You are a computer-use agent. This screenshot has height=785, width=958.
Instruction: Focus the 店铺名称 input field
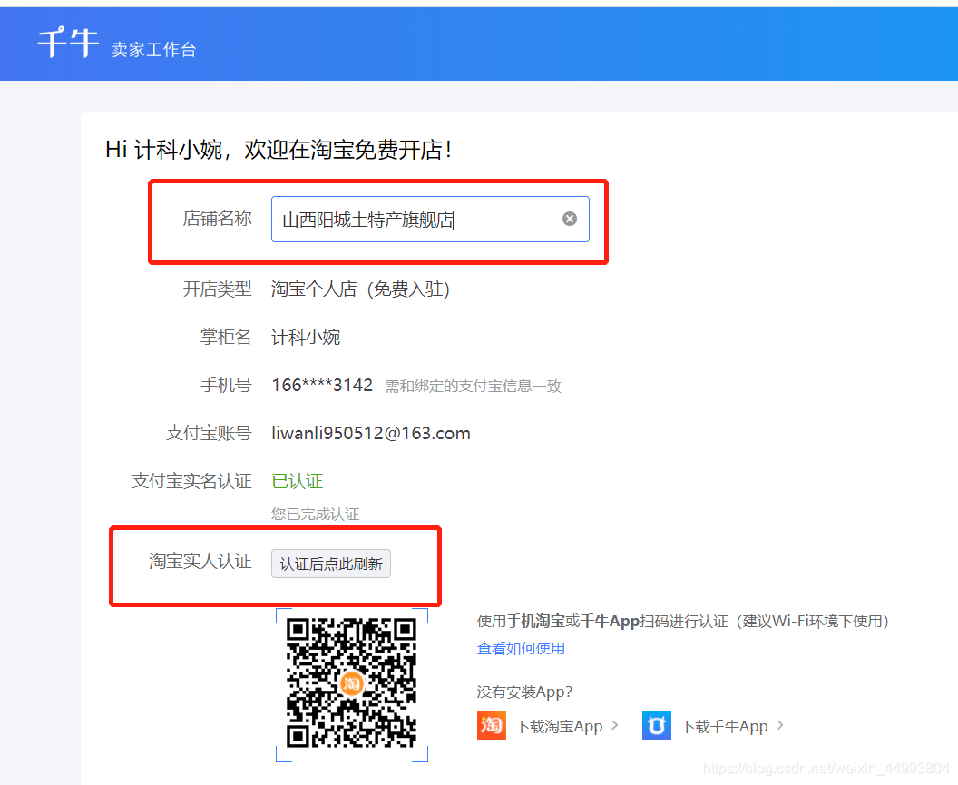point(430,219)
